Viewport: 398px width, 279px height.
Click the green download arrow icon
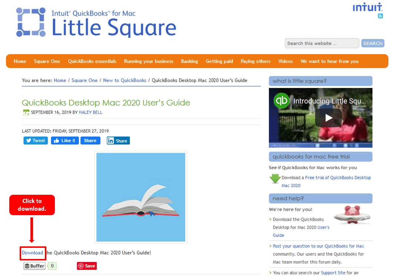(275, 178)
